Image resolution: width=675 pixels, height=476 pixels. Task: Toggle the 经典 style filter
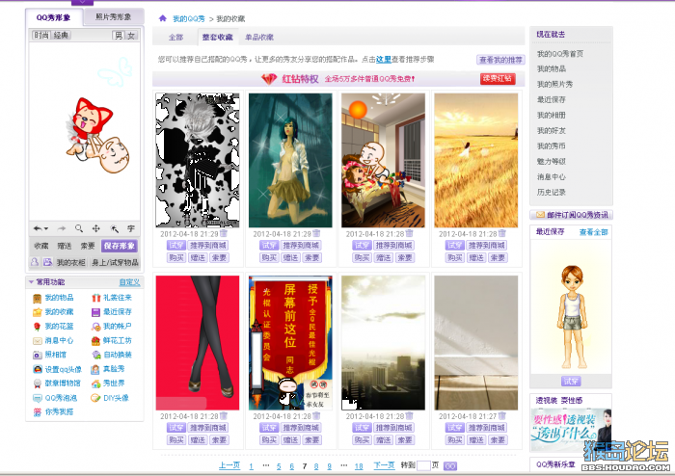pyautogui.click(x=61, y=36)
